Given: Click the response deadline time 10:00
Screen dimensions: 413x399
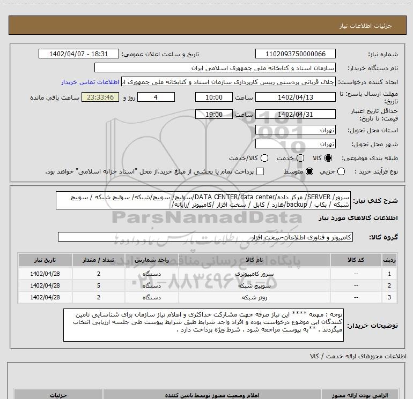Looking at the screenshot, I should click(x=214, y=97).
